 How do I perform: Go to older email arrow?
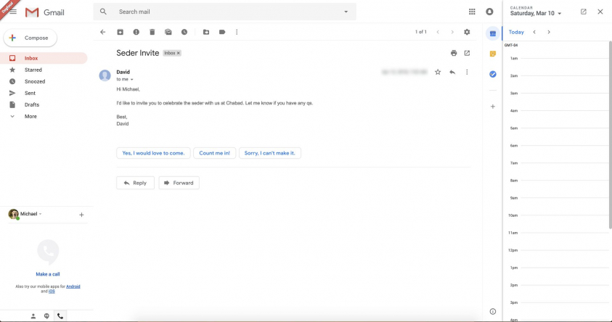(452, 32)
